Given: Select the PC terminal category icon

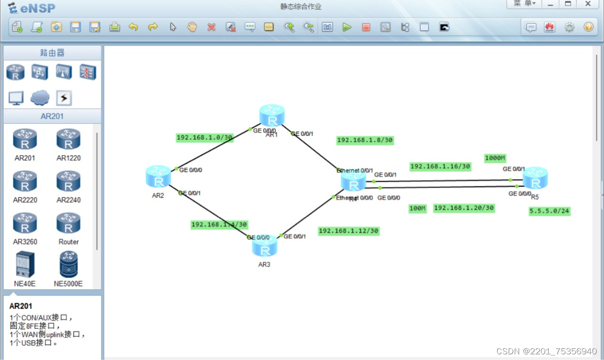Looking at the screenshot, I should 16,98.
